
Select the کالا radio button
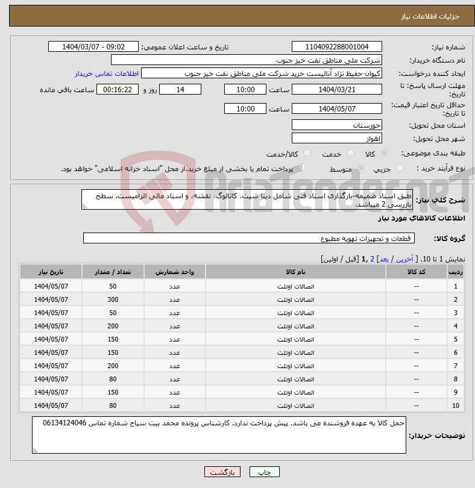click(x=385, y=153)
